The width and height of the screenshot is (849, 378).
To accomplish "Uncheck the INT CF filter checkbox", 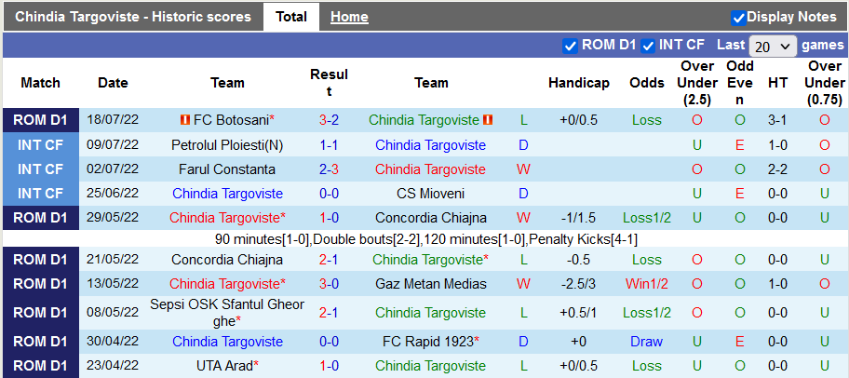I will 648,46.
